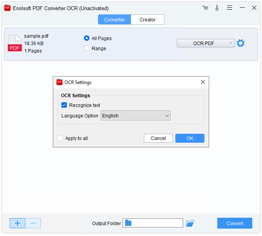Switch to the Creator tab
The width and height of the screenshot is (262, 236).
click(x=148, y=19)
